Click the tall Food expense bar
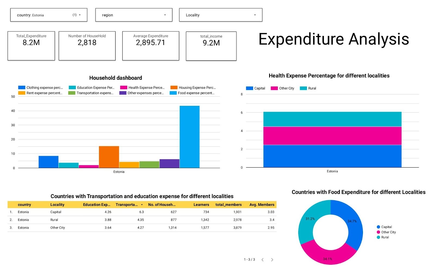Image resolution: width=435 pixels, height=272 pixels. pos(189,137)
